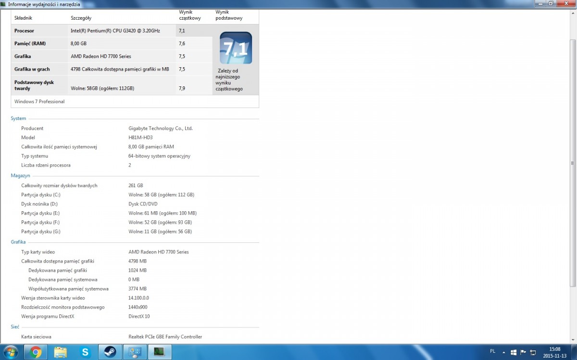
Task: Close the Informacje wydajności i narzędzia window
Action: coord(566,3)
